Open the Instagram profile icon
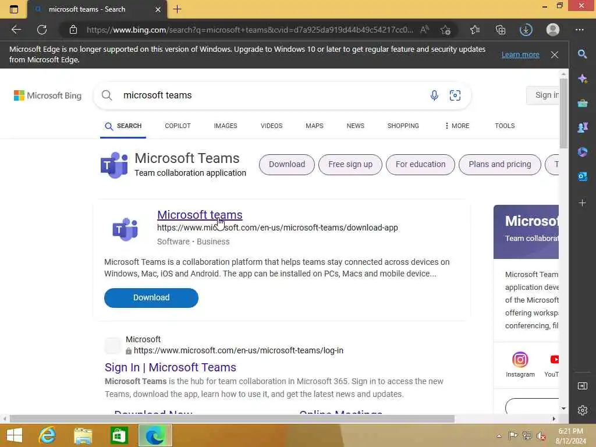 click(520, 360)
